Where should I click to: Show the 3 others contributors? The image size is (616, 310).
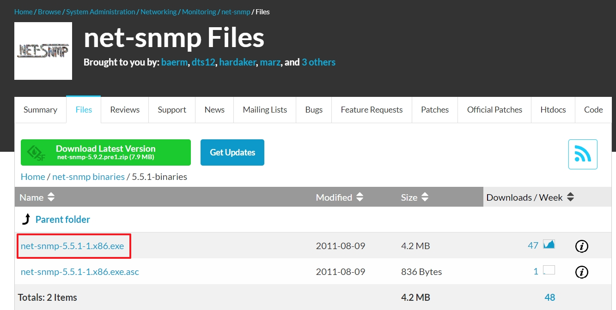point(318,62)
